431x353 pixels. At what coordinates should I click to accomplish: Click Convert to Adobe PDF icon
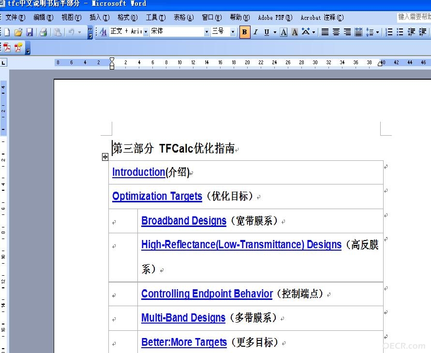coord(7,47)
